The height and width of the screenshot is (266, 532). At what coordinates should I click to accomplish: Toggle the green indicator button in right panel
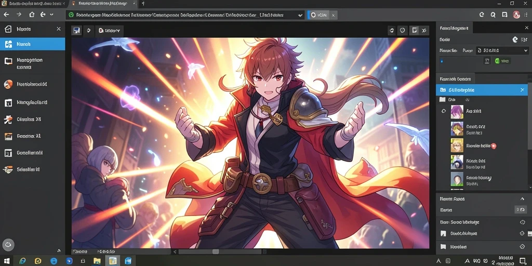[x=502, y=61]
